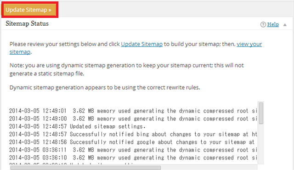Collapse the Sitemap Status panel with the triangle
The image size is (294, 170).
pos(285,25)
